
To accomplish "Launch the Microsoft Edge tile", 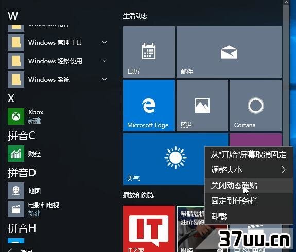I will click(x=149, y=106).
